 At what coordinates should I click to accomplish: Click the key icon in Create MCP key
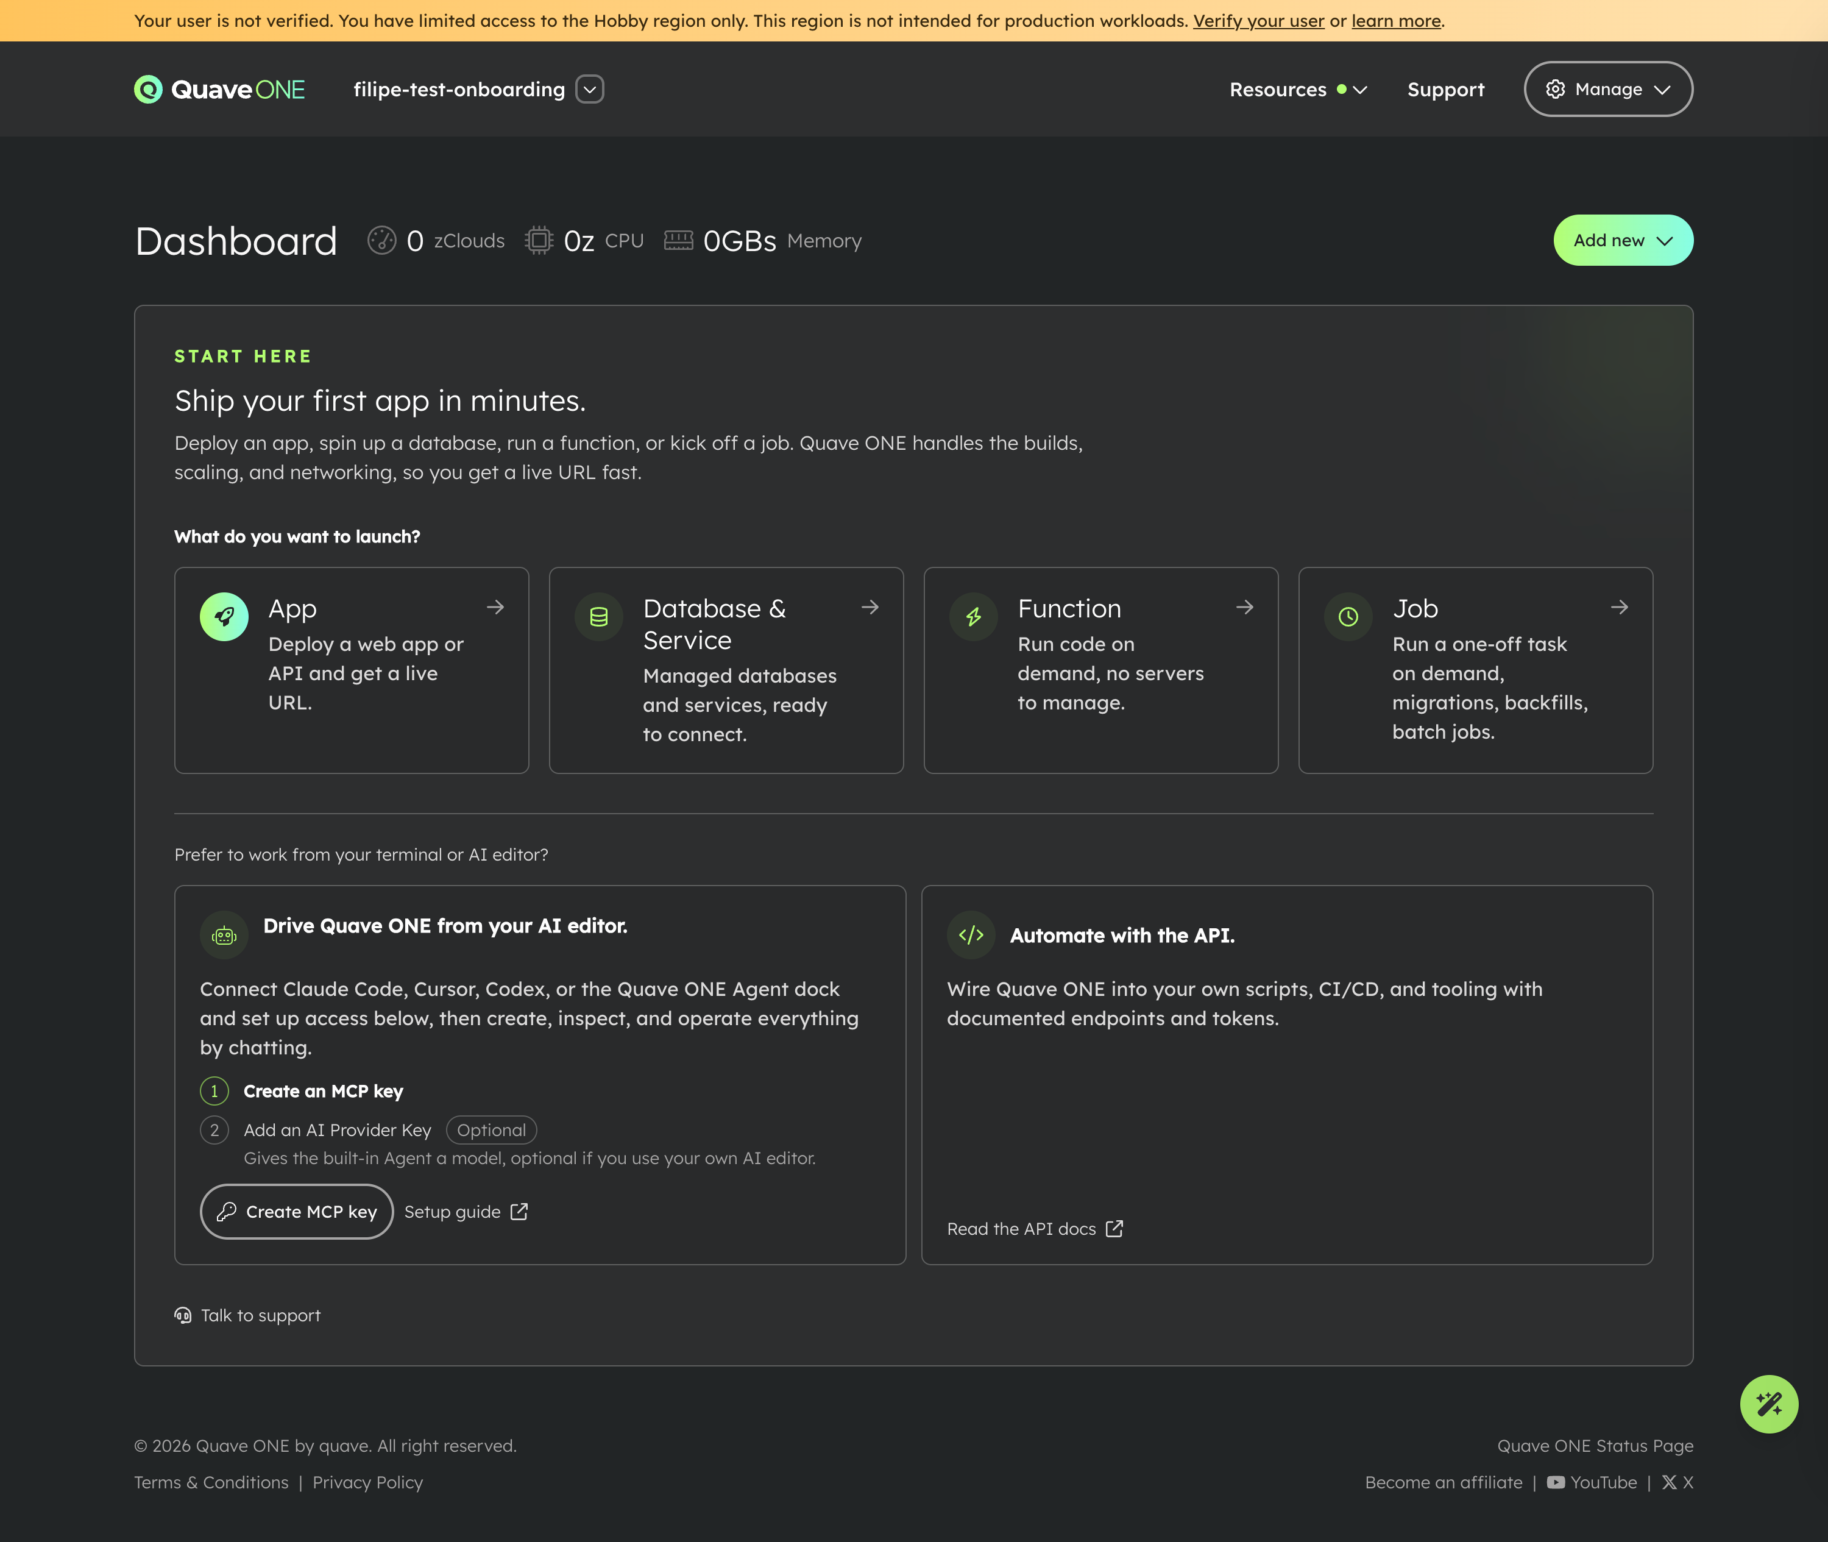[227, 1212]
